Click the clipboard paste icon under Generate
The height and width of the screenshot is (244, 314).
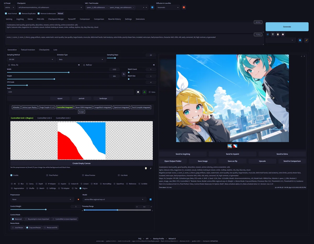278,34
